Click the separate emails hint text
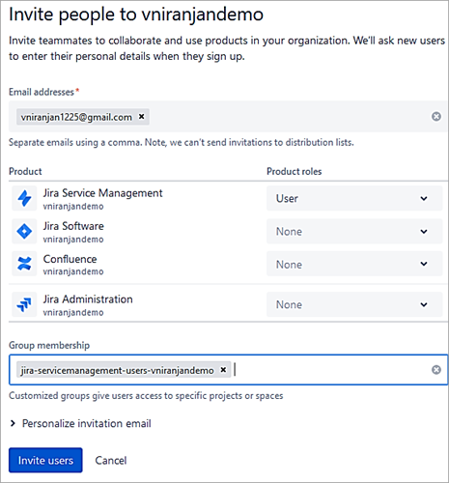The height and width of the screenshot is (483, 449). coord(182,142)
